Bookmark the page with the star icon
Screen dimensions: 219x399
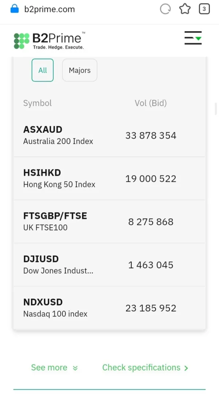tap(185, 9)
